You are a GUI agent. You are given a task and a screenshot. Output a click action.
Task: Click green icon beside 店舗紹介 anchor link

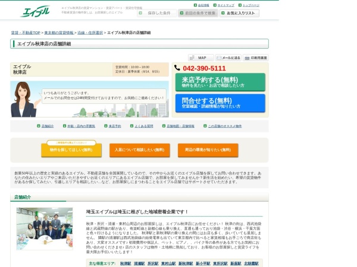pos(39,126)
